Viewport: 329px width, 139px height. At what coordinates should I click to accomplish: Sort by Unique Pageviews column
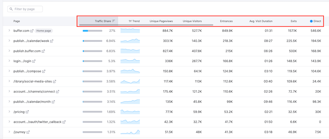[x=161, y=21]
